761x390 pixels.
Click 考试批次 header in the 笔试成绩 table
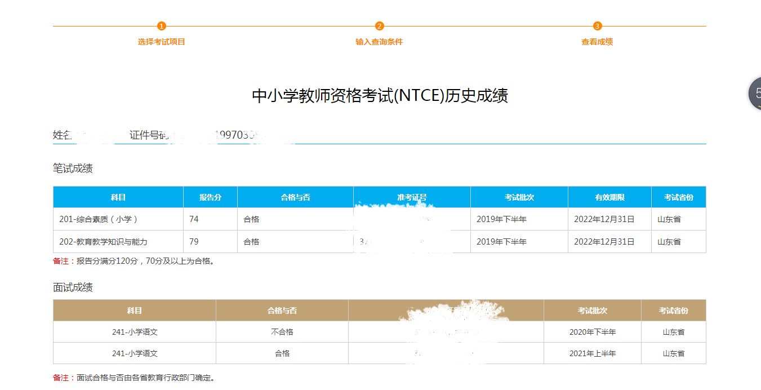519,197
